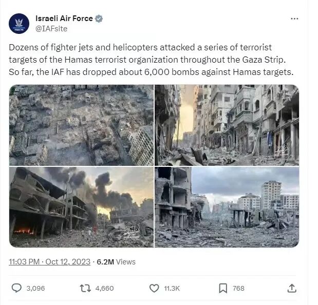Click the 768 bookmarks count
318x305 pixels.
click(x=238, y=289)
